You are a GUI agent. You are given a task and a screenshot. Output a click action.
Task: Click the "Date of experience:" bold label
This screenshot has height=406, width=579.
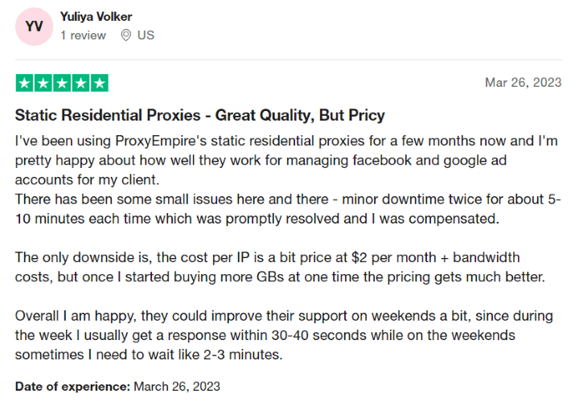(x=72, y=387)
